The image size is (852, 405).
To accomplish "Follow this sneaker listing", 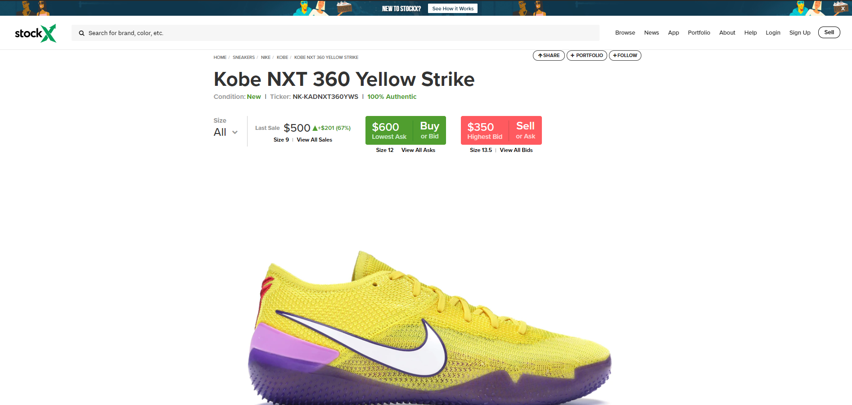I will pyautogui.click(x=625, y=56).
